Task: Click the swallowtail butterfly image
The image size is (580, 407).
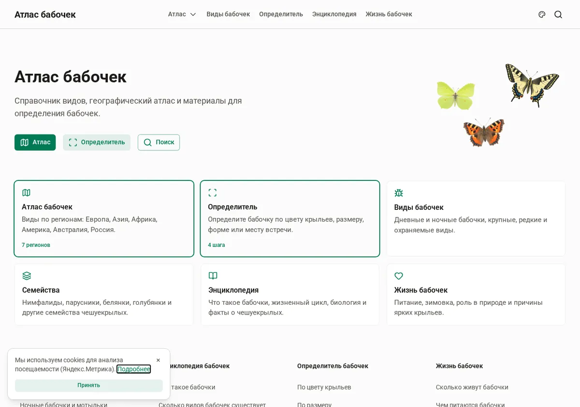Action: coord(532,85)
